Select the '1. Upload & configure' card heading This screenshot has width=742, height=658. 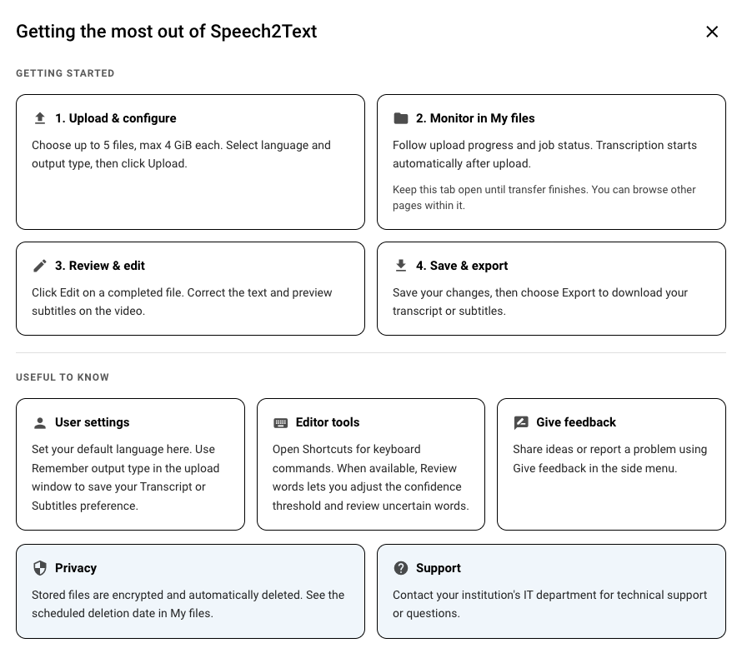[x=115, y=118]
